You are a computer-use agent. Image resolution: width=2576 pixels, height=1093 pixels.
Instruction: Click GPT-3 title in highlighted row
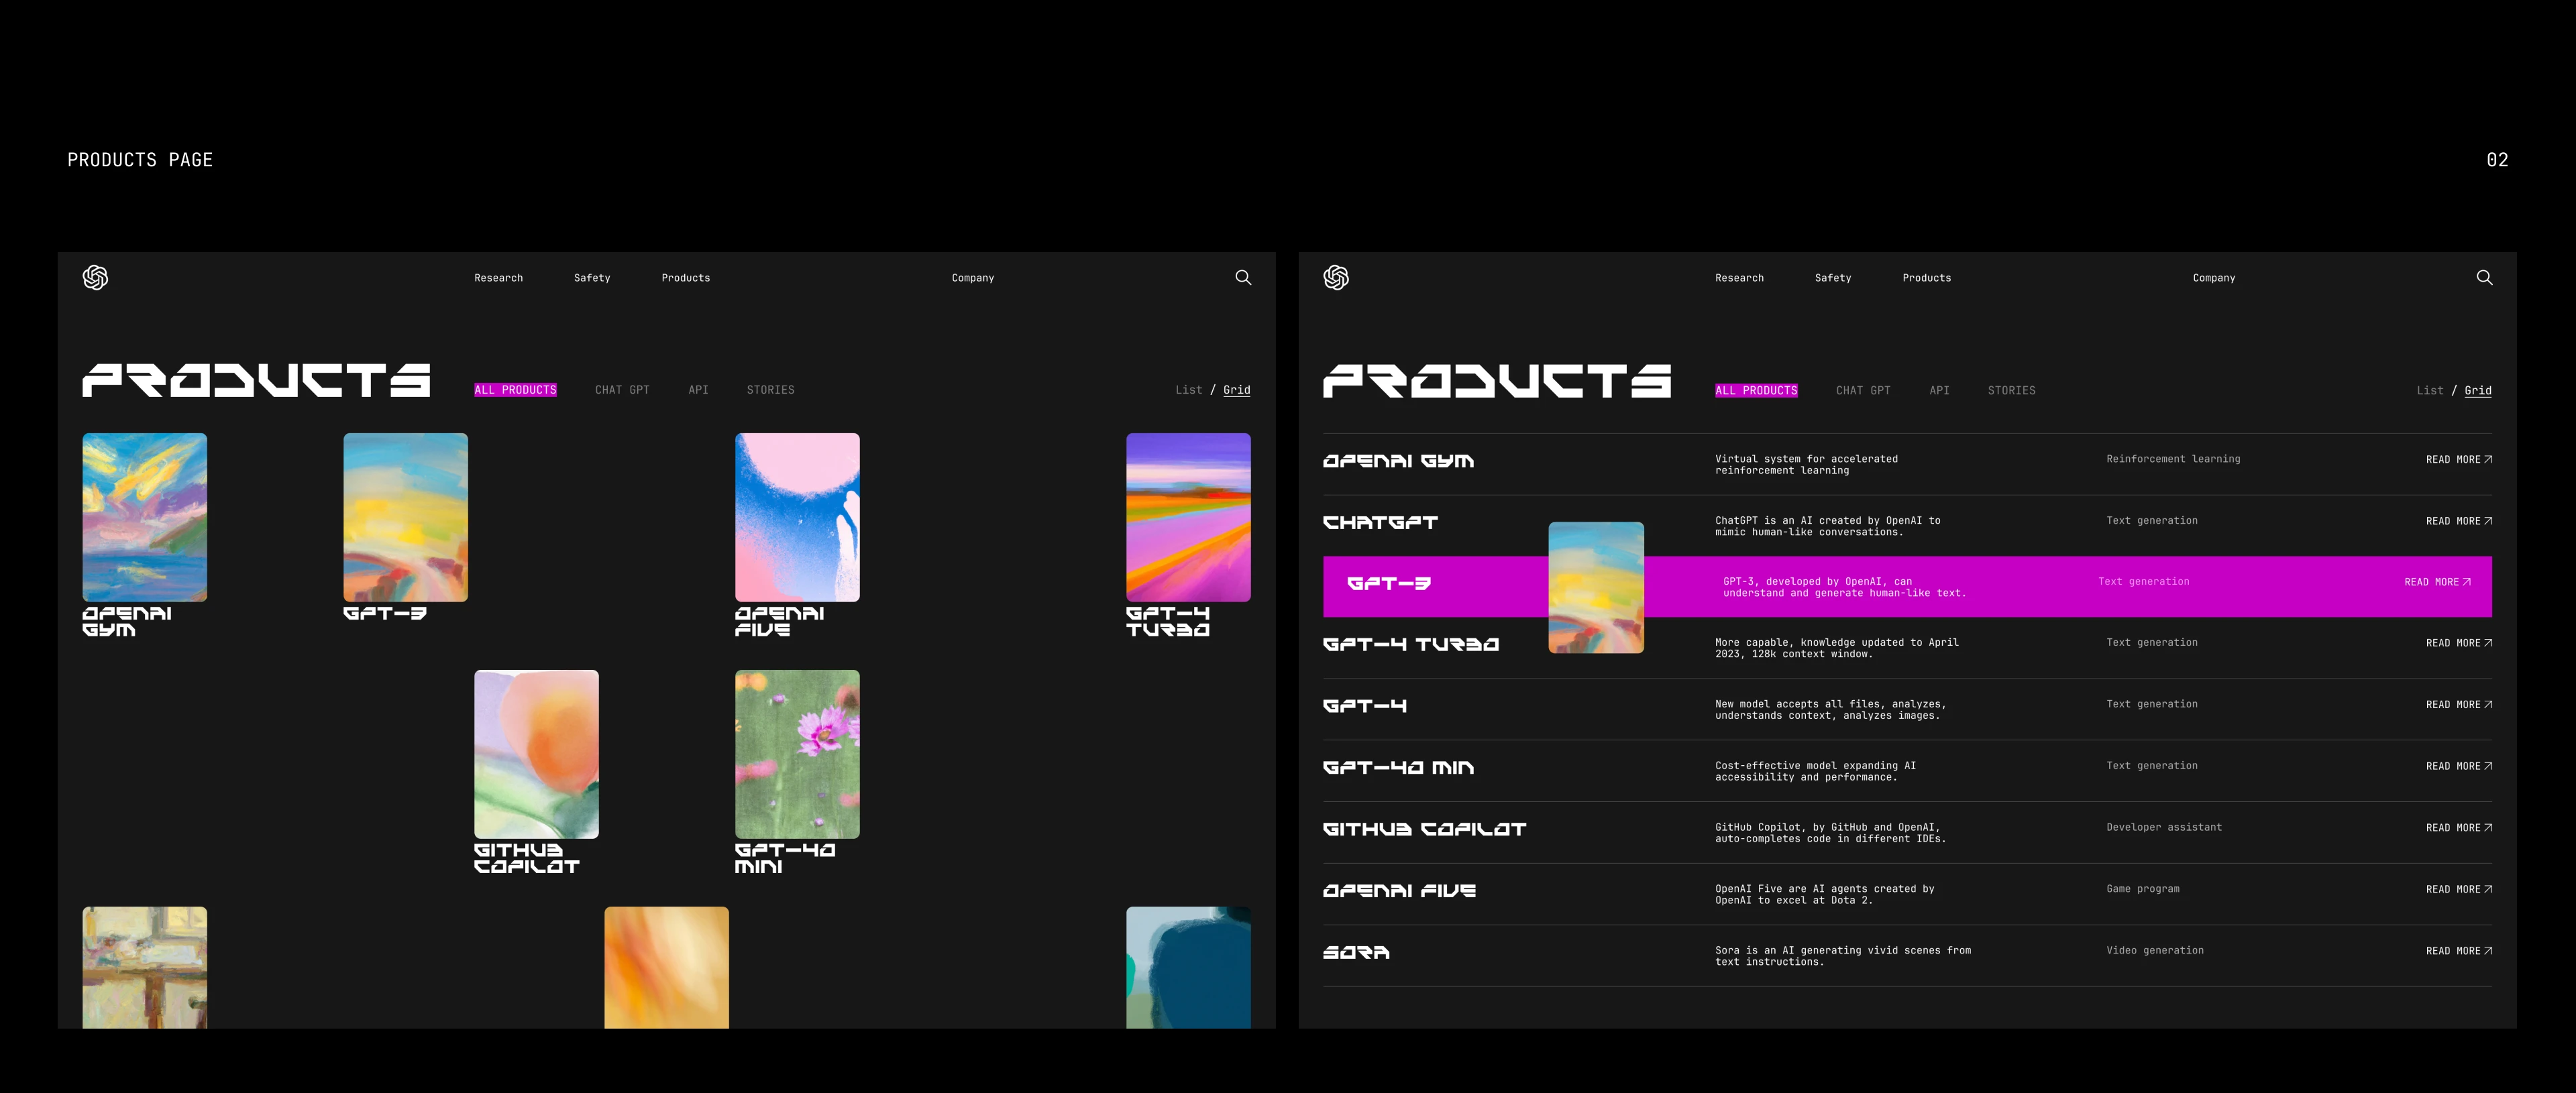1389,583
